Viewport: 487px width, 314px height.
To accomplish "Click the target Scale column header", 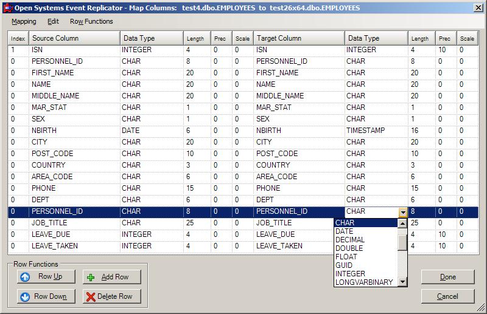I will [467, 38].
